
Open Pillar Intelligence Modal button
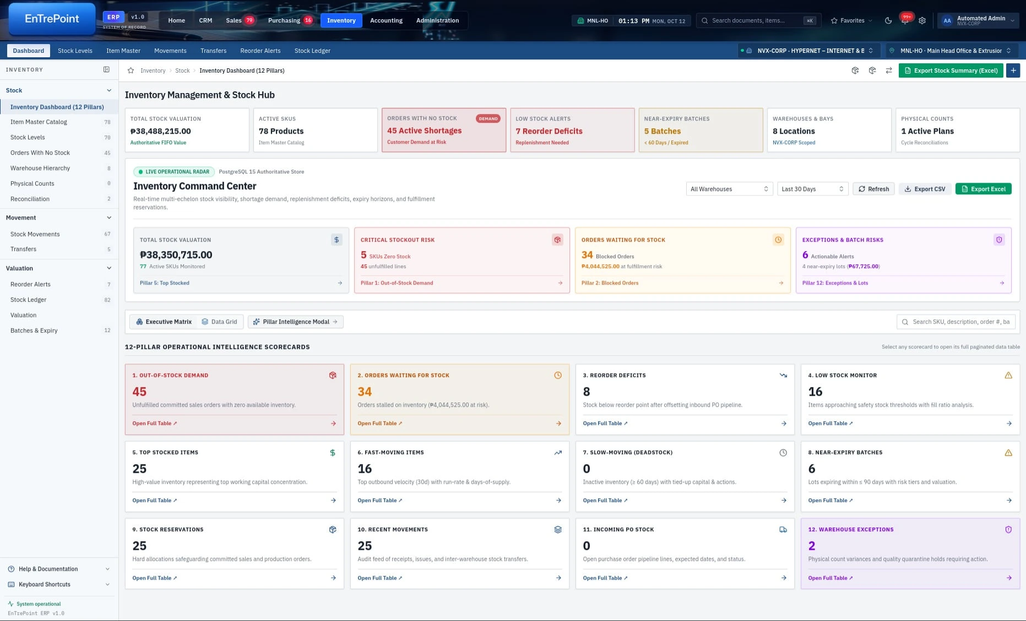[295, 322]
